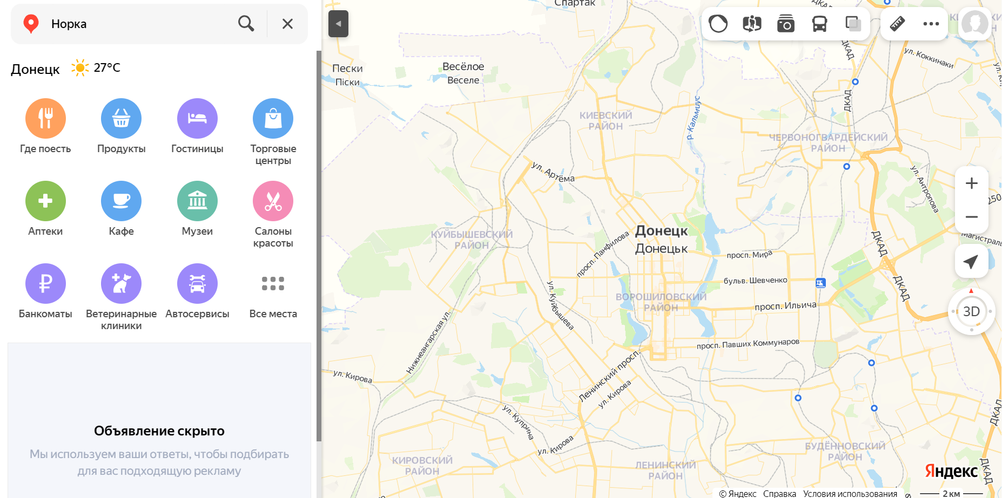Open the © Яндекс link

pos(737,493)
